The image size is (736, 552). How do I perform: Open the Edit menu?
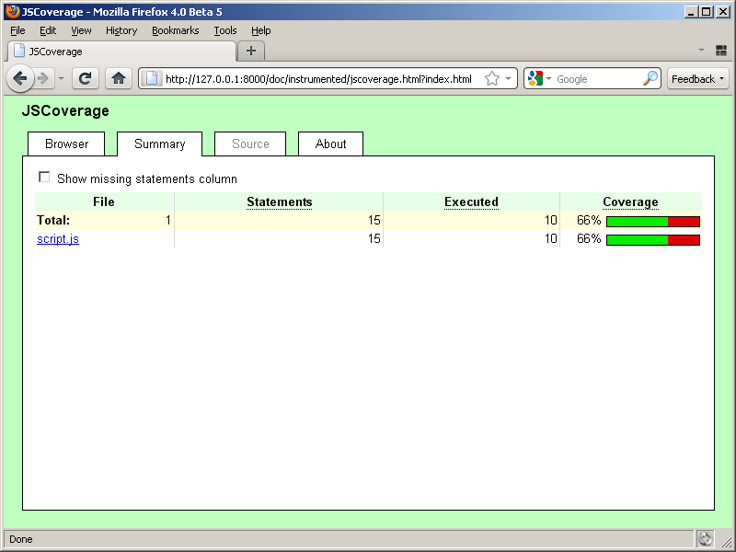[x=48, y=30]
